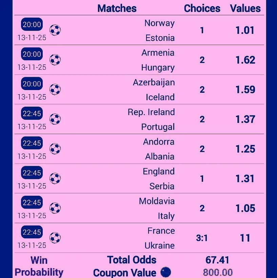The height and width of the screenshot is (278, 277).
Task: Tap the 22:45 time badge for France–Ukraine
Action: (x=32, y=232)
